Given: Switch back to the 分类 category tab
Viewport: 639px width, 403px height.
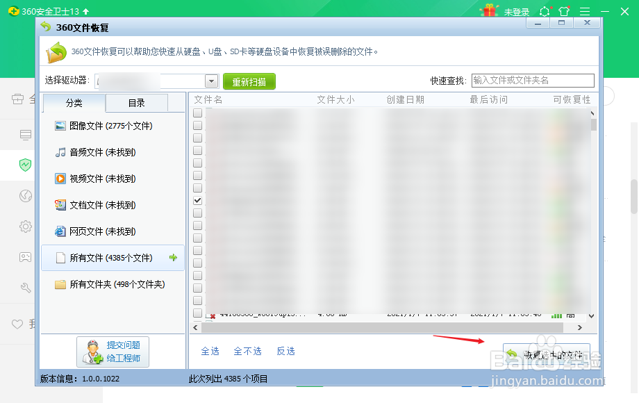Looking at the screenshot, I should pyautogui.click(x=74, y=102).
